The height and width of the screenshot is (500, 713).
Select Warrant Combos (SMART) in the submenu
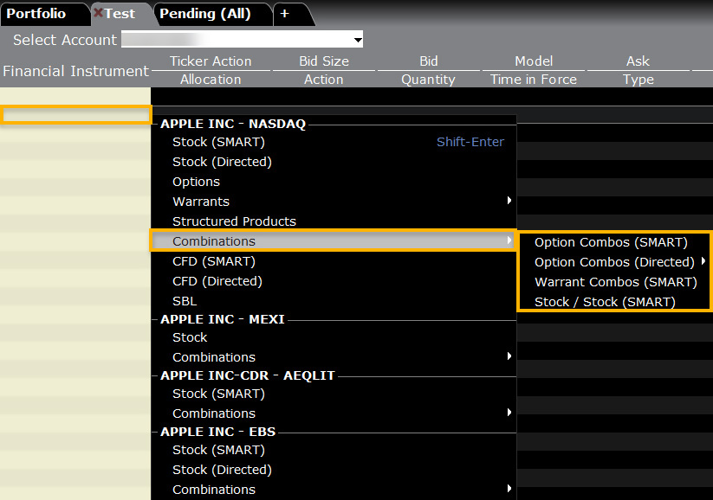coord(614,281)
